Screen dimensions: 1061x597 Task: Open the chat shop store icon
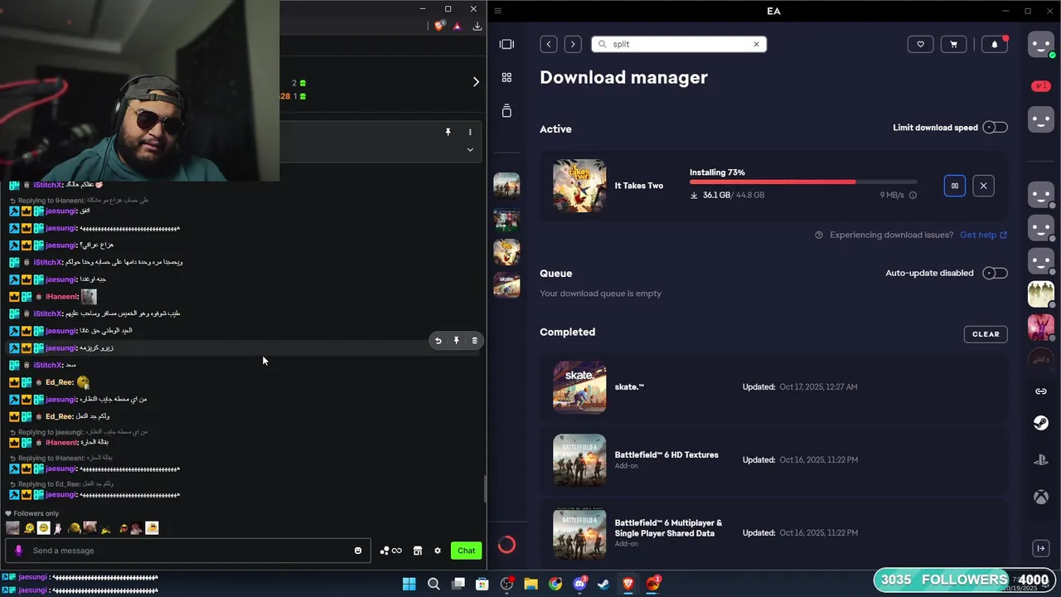coord(418,551)
